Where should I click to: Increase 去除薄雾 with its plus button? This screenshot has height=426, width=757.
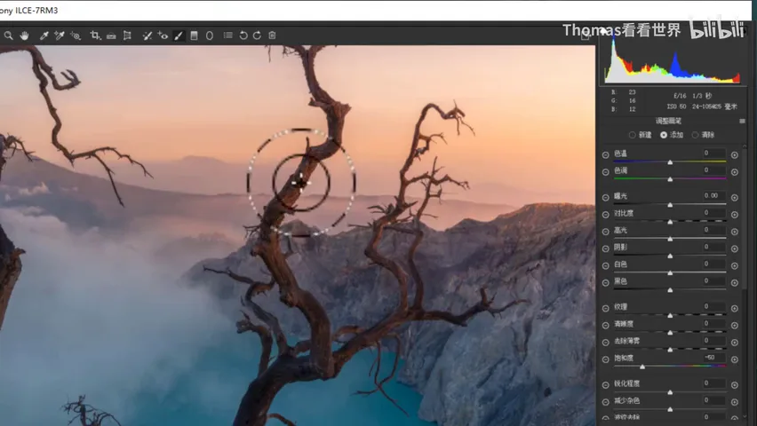tap(734, 342)
